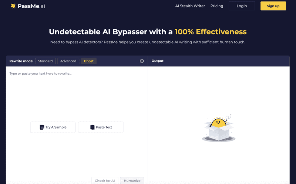
Task: Open the rewrite mode info icon
Action: tap(142, 61)
